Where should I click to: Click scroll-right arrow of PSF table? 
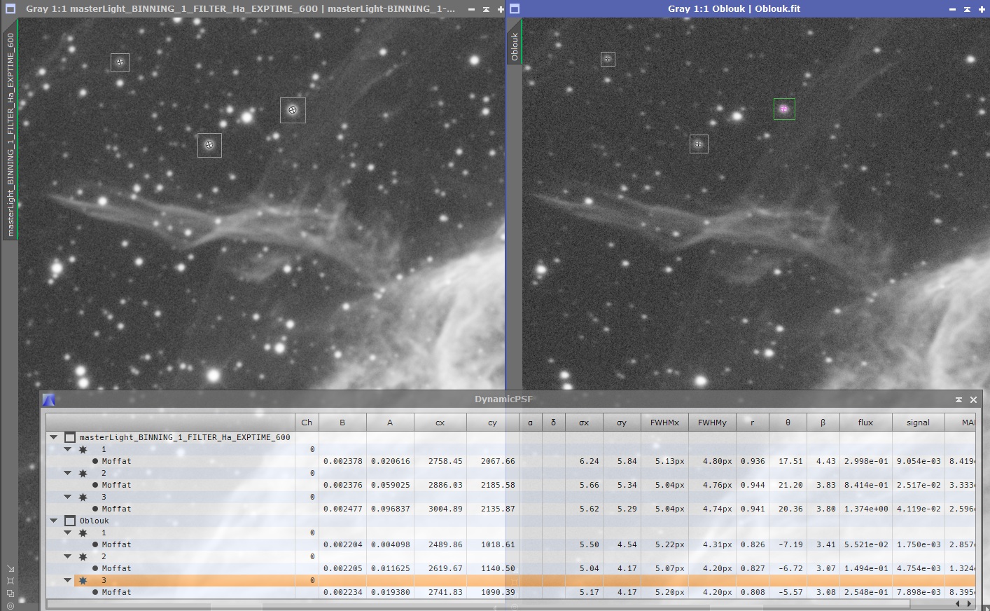click(x=969, y=603)
